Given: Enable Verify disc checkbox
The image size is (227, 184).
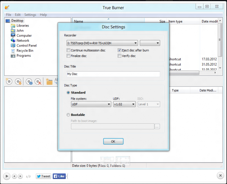Looking at the screenshot, I should [x=120, y=56].
